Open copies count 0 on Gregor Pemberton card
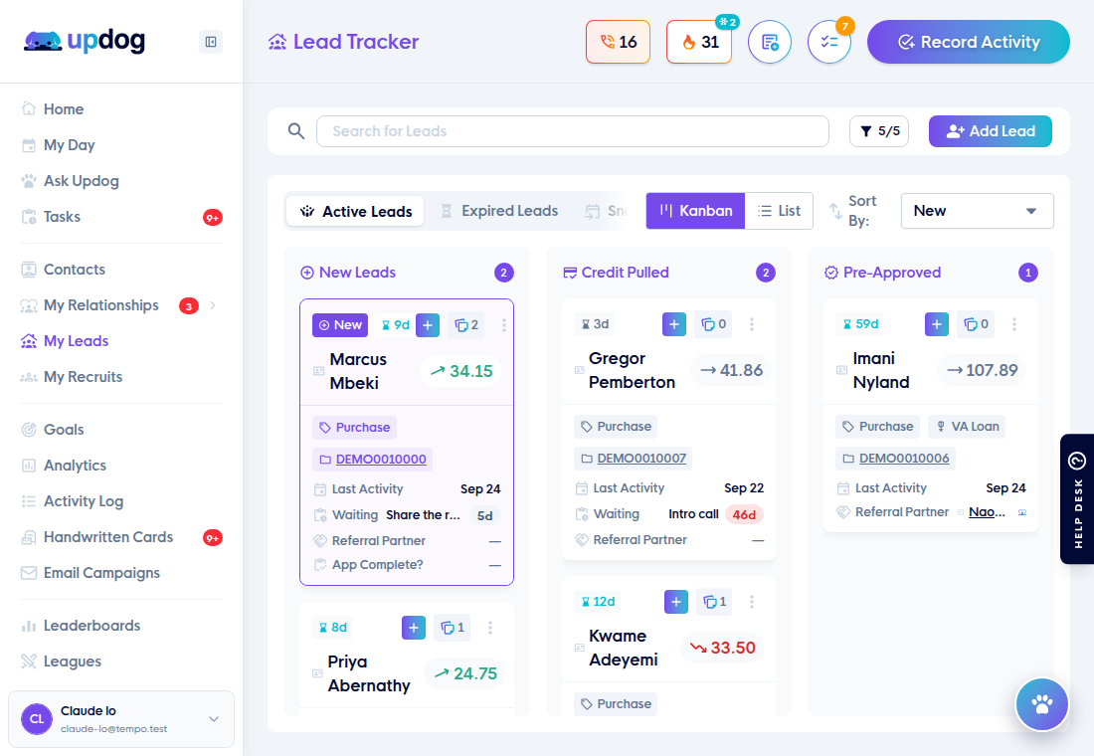 point(713,324)
